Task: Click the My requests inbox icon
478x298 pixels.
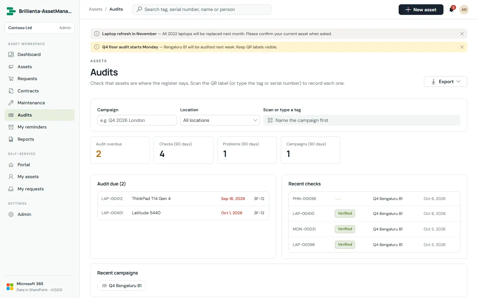Action: tap(11, 189)
